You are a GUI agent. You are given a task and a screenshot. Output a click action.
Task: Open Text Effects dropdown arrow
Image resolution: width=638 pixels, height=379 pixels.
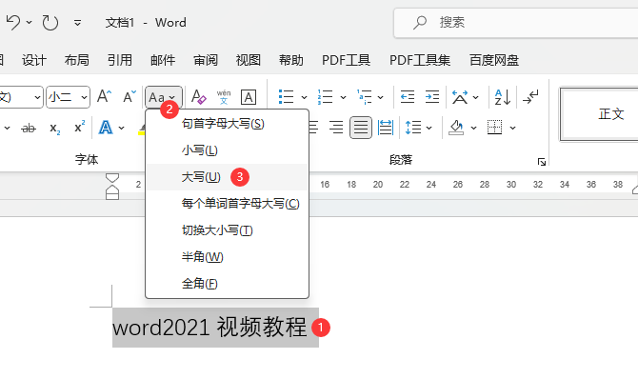click(121, 129)
